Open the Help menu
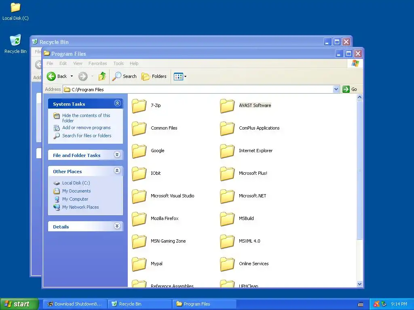The width and height of the screenshot is (414, 310). pyautogui.click(x=134, y=63)
